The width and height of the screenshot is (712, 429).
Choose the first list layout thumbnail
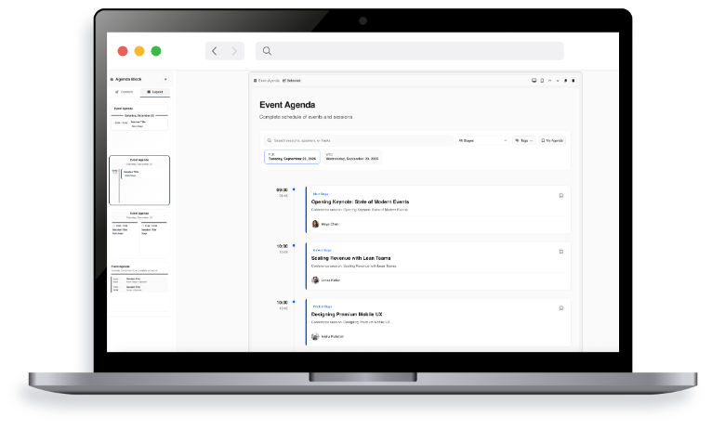139,127
